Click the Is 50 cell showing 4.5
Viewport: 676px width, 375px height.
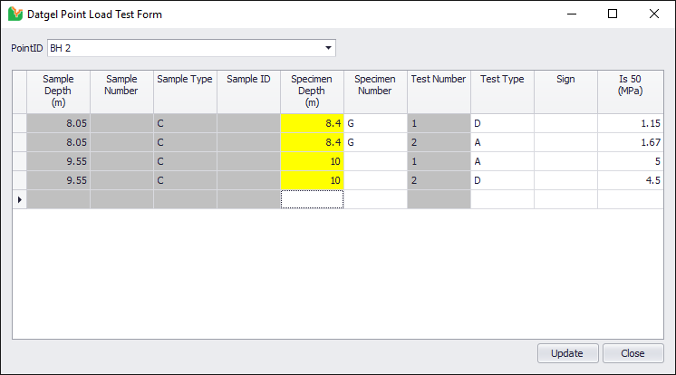pyautogui.click(x=630, y=180)
